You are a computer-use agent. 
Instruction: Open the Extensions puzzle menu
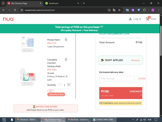tap(144, 10)
